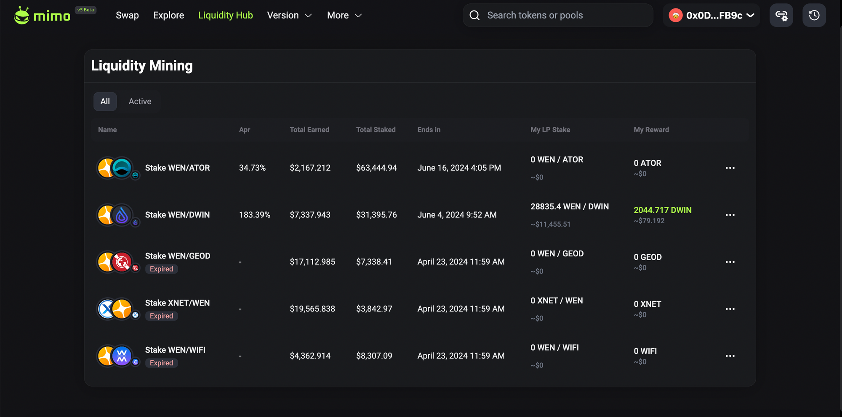Viewport: 842px width, 417px height.
Task: Click the WEN/DWIN pool pair icon
Action: pos(117,214)
